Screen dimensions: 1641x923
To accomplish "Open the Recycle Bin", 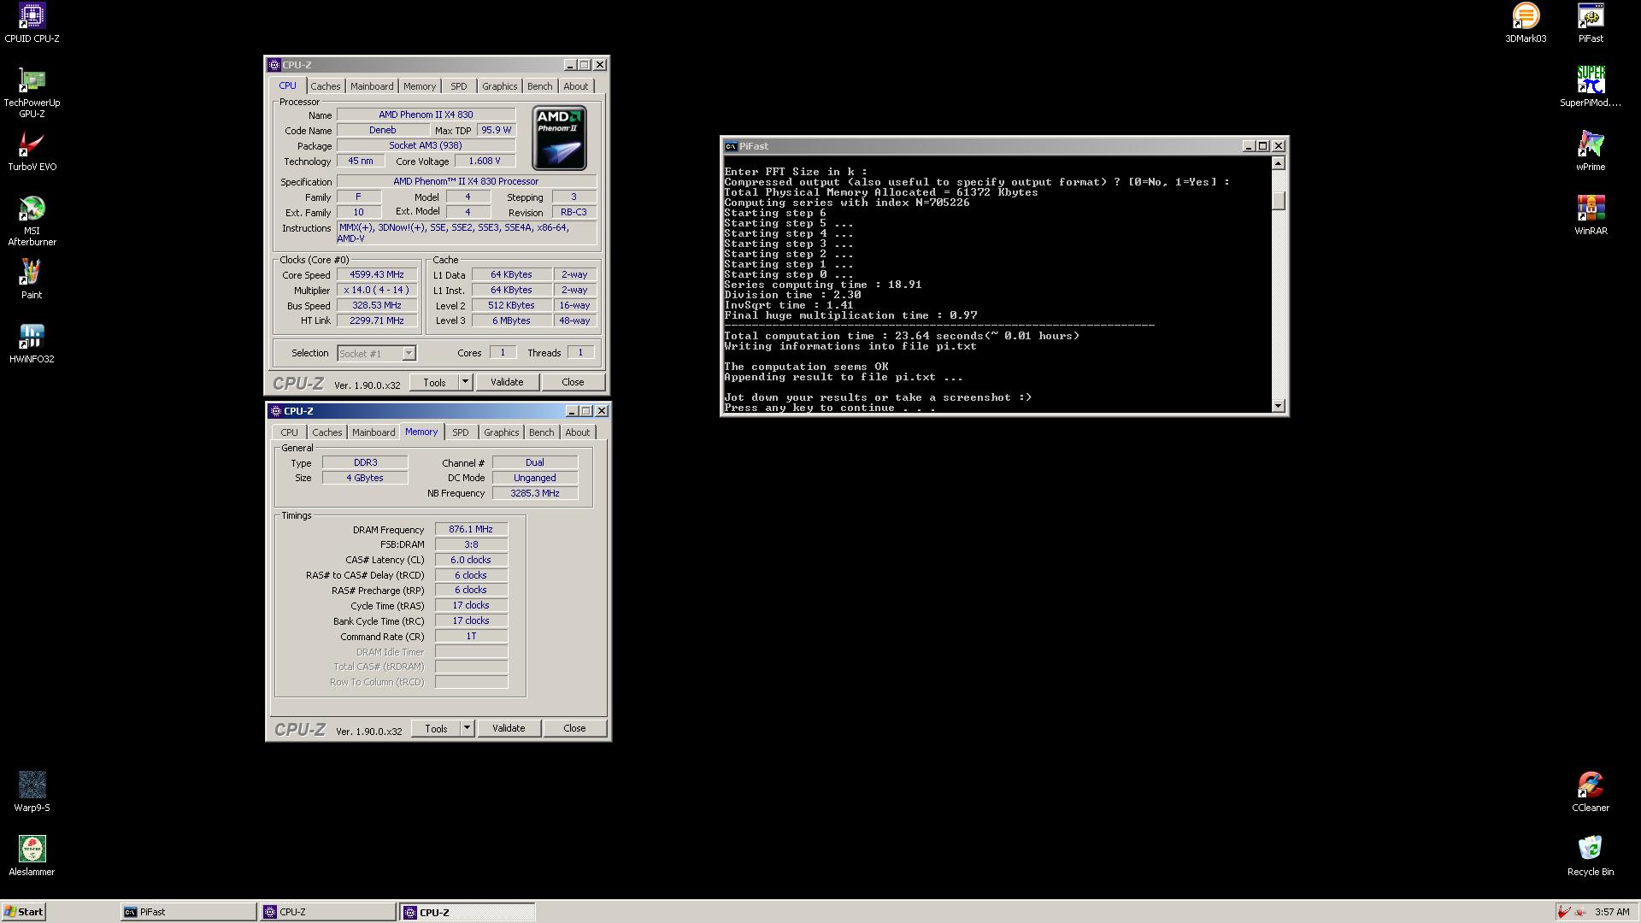I will 1591,856.
